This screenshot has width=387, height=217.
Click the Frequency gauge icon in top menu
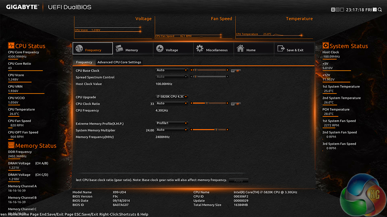(79, 49)
